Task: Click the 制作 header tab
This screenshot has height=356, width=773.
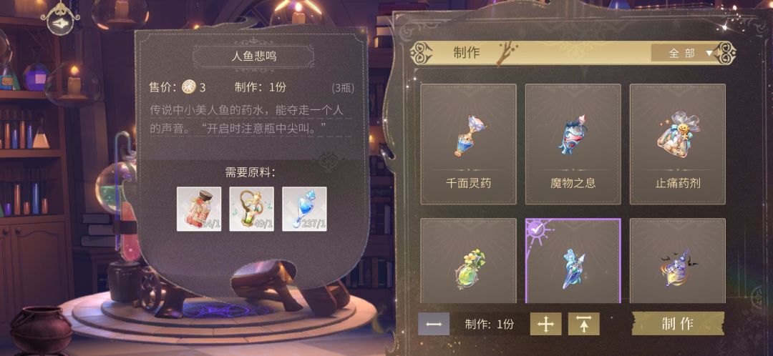Action: 467,53
